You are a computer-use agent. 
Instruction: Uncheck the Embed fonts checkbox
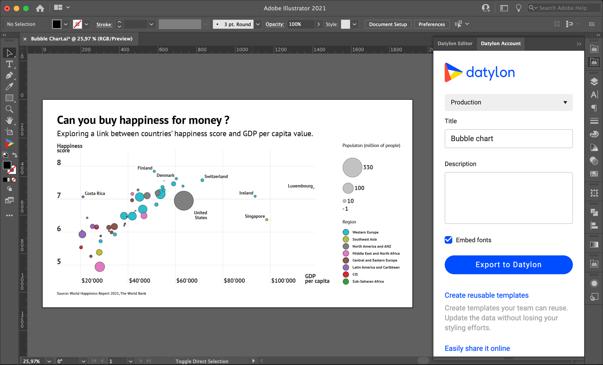pos(448,240)
